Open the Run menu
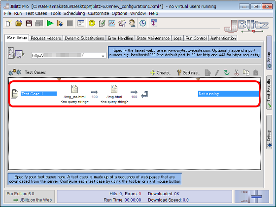This screenshot has height=207, width=276. (18, 13)
